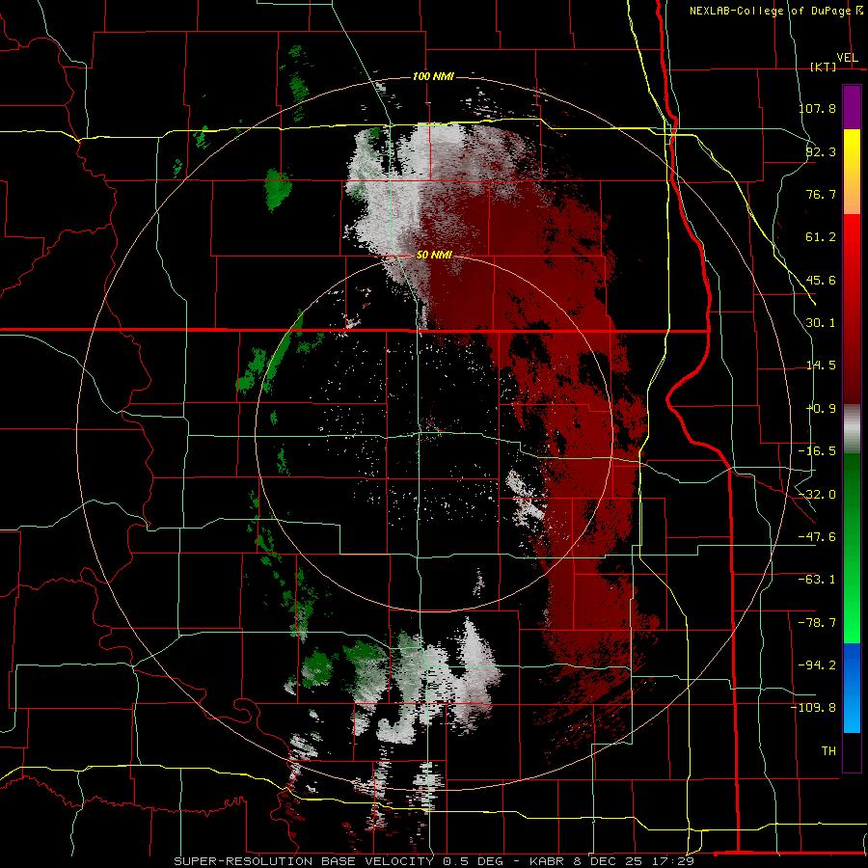Screen dimensions: 868x868
Task: Click the 30.1 legend value
Action: pyautogui.click(x=821, y=323)
